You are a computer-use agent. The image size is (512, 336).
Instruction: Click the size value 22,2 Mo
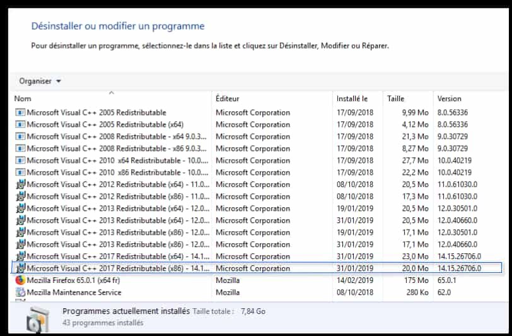coord(415,172)
